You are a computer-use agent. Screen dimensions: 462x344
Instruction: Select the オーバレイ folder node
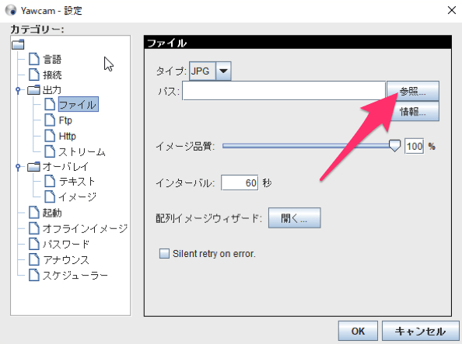(65, 166)
